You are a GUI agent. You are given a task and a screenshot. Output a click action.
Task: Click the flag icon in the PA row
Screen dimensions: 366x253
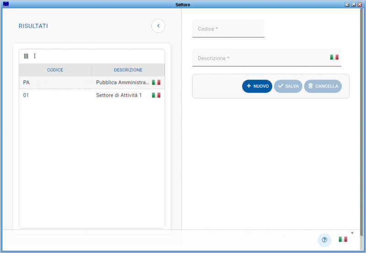tap(156, 83)
